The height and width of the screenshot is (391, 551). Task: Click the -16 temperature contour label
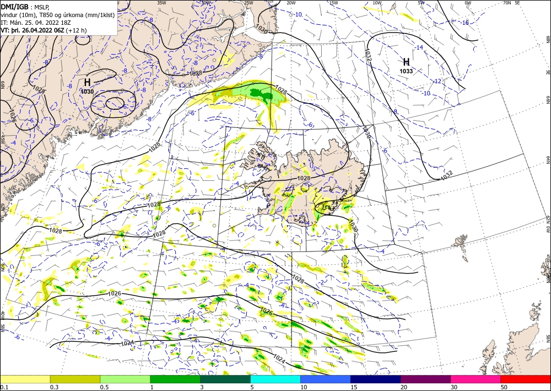(465, 23)
